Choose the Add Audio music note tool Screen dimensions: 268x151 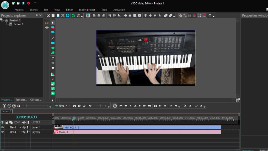click(53, 88)
